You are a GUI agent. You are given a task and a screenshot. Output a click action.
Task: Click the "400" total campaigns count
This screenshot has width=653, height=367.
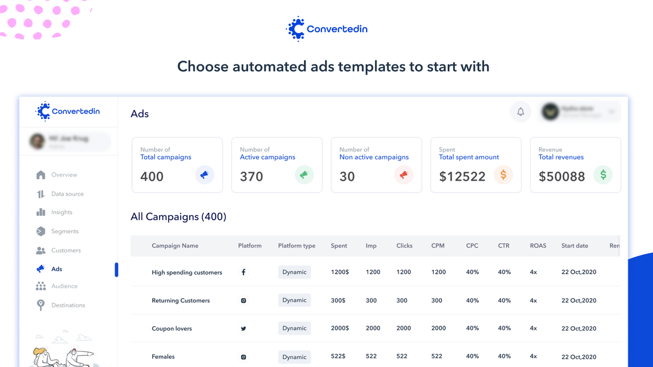click(x=152, y=176)
